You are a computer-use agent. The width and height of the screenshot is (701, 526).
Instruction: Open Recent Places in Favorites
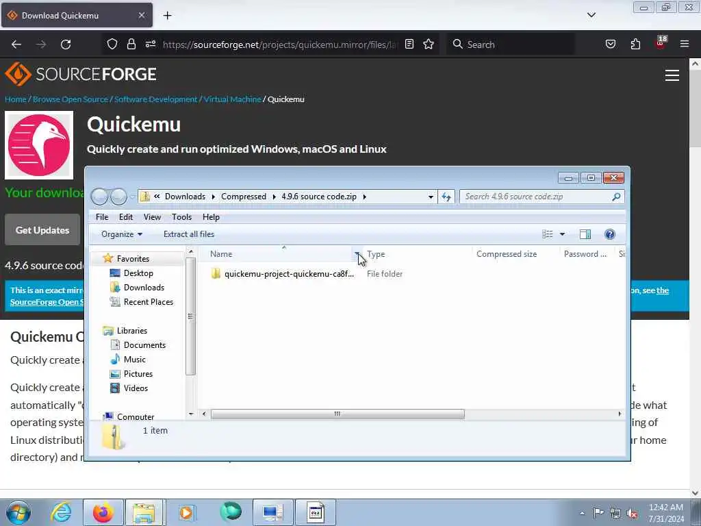coord(148,302)
